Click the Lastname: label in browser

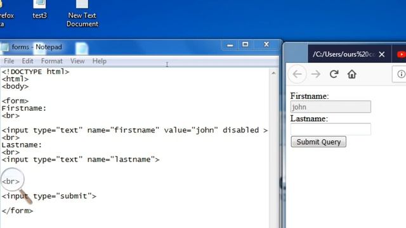(x=309, y=118)
